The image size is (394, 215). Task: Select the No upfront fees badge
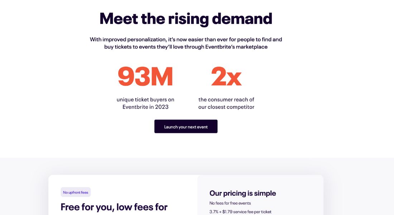(76, 192)
